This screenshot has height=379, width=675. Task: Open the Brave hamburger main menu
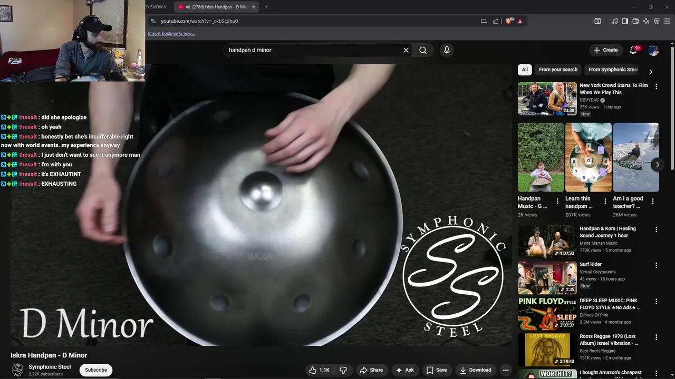click(667, 21)
